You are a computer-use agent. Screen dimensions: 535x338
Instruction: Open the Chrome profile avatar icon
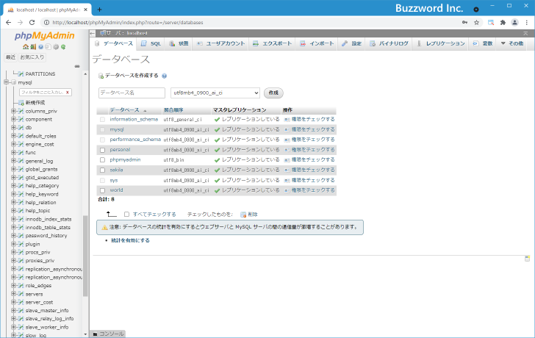pyautogui.click(x=514, y=23)
